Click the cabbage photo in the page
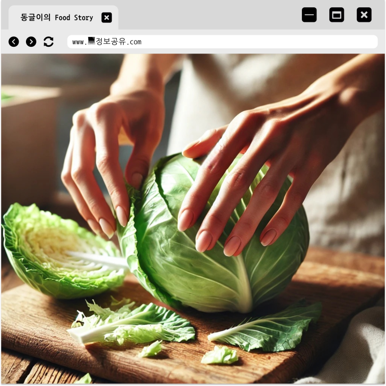 click(193, 219)
